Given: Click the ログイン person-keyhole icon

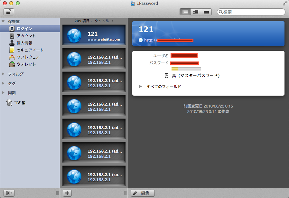Looking at the screenshot, I should coord(12,29).
